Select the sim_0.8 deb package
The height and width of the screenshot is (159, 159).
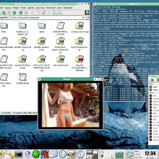[79, 64]
